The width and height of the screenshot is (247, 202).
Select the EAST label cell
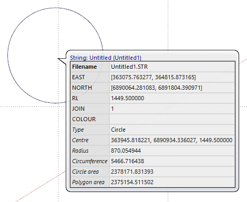(90, 77)
